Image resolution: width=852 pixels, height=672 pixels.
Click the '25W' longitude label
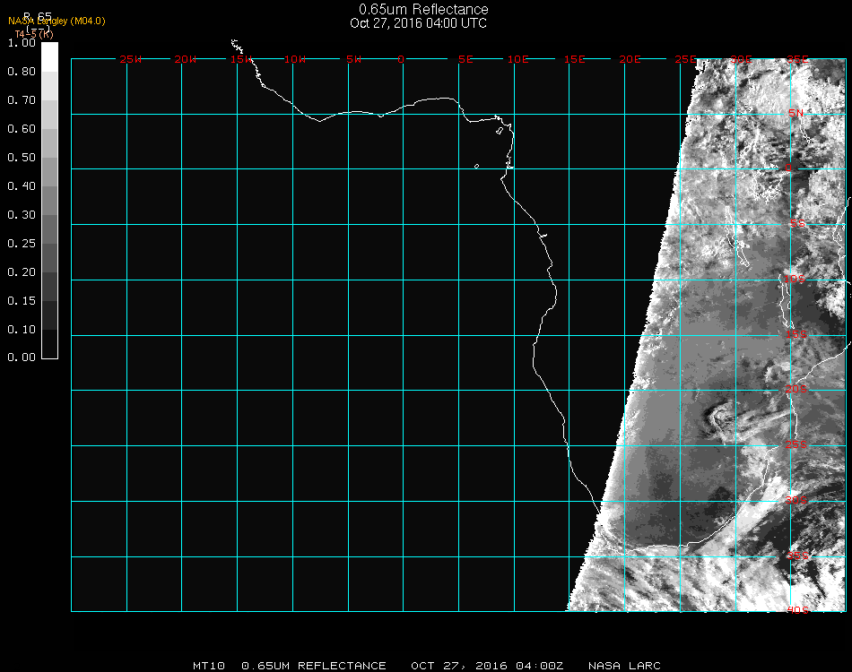pyautogui.click(x=130, y=59)
